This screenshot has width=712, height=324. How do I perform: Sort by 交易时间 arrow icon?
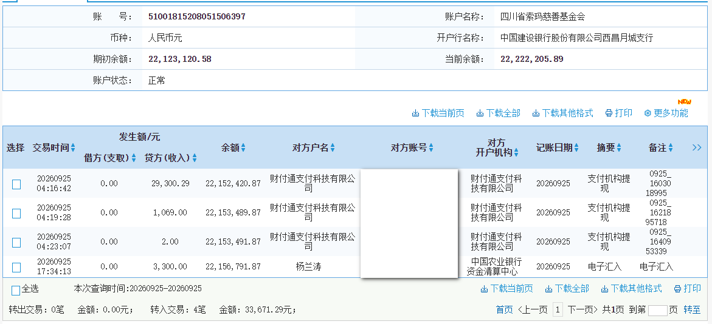pos(73,147)
